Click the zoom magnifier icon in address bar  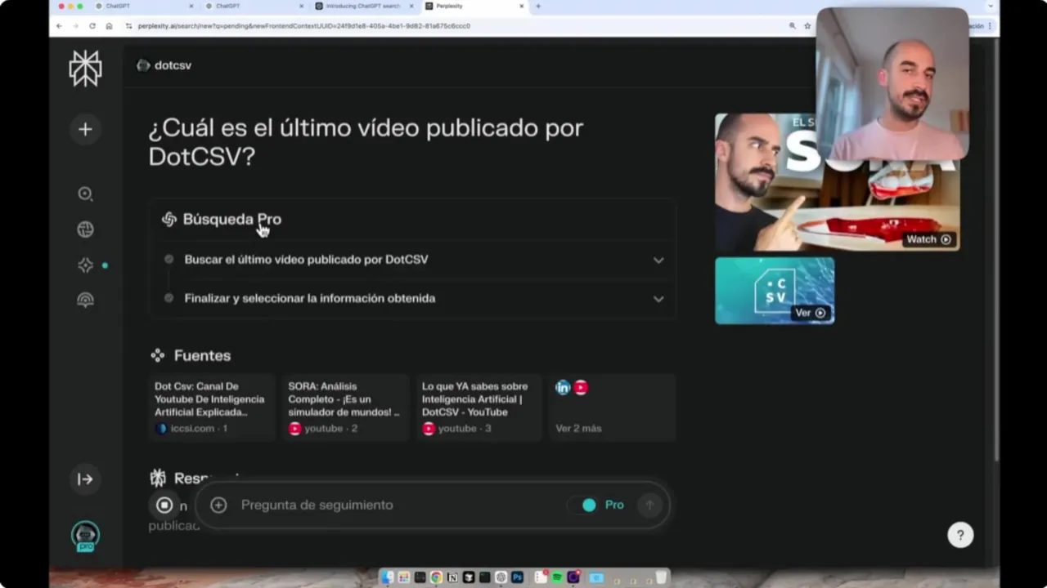pos(792,26)
